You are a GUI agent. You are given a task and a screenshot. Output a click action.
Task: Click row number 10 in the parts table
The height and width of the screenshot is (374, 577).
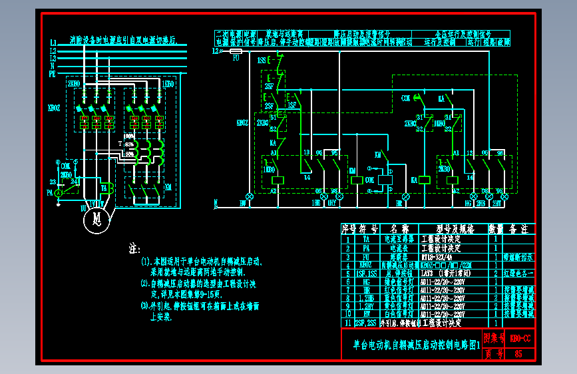coord(348,314)
